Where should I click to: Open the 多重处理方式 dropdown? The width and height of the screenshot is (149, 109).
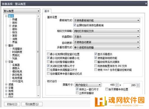pos(107,48)
